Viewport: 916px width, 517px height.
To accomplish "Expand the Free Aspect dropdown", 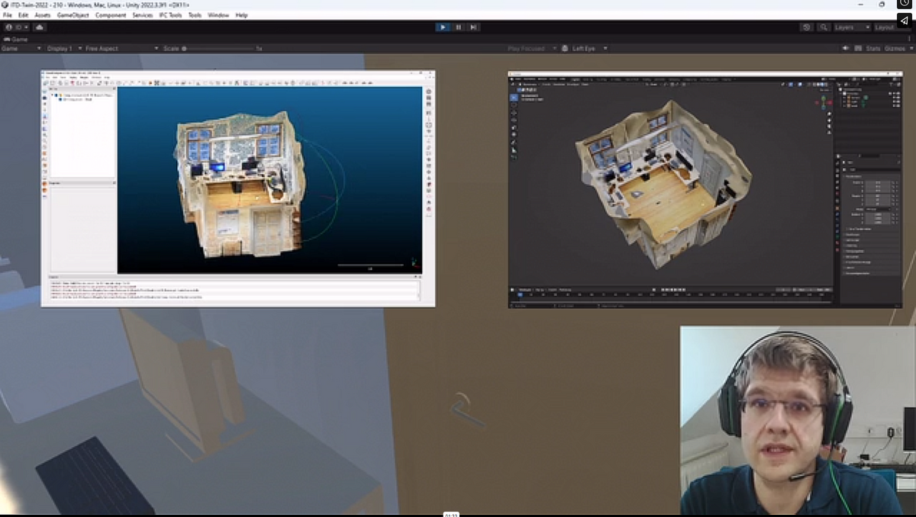I will (115, 48).
